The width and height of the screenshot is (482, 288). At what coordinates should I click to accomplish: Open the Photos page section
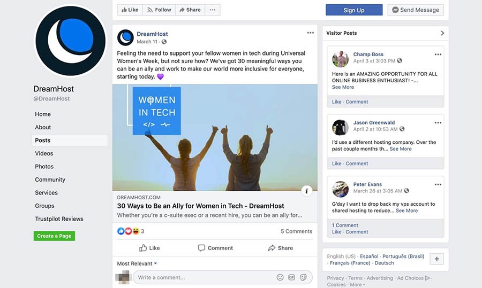point(44,167)
